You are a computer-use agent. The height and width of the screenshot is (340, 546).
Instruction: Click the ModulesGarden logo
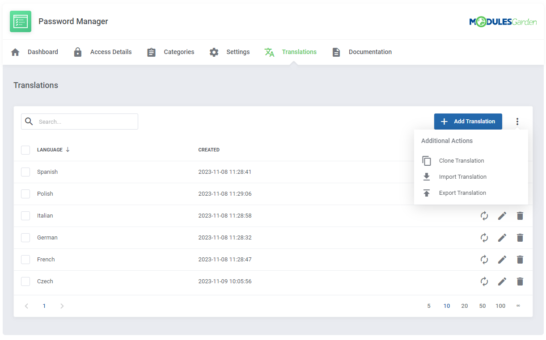coord(503,21)
